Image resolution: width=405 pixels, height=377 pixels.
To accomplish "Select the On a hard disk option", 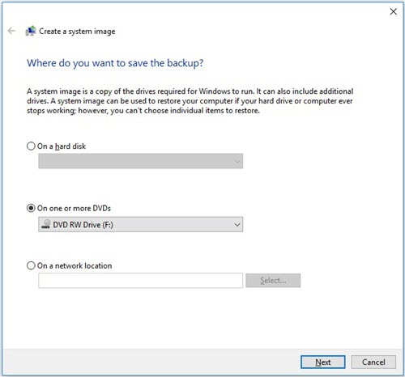I will (31, 146).
